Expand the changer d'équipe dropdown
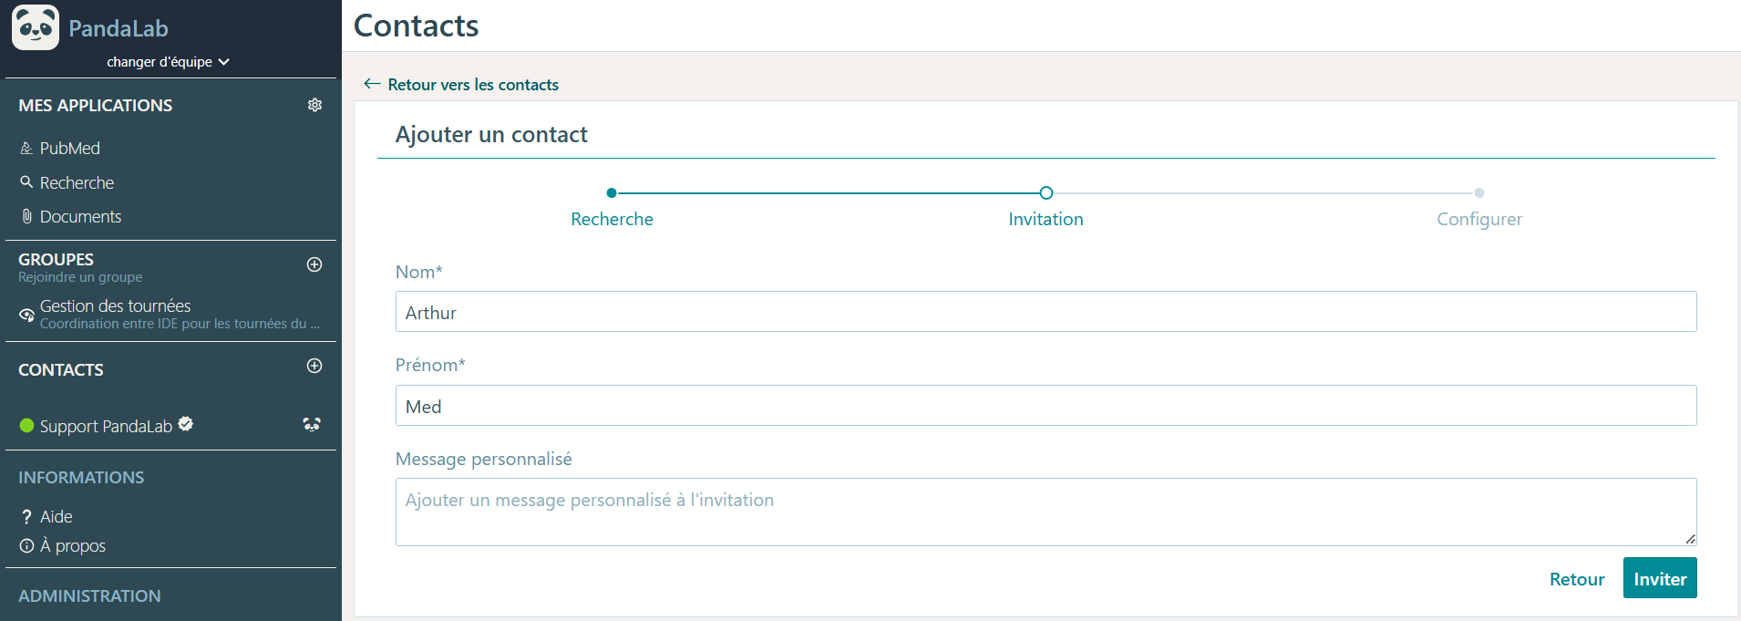1741x621 pixels. click(169, 62)
